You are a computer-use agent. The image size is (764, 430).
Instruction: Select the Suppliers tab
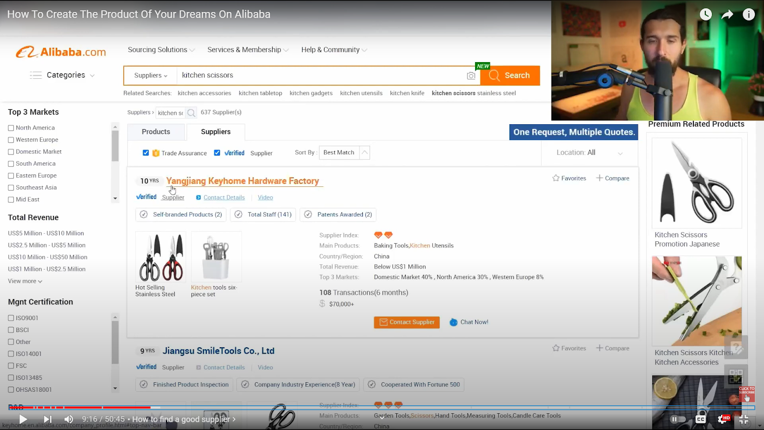[216, 132]
